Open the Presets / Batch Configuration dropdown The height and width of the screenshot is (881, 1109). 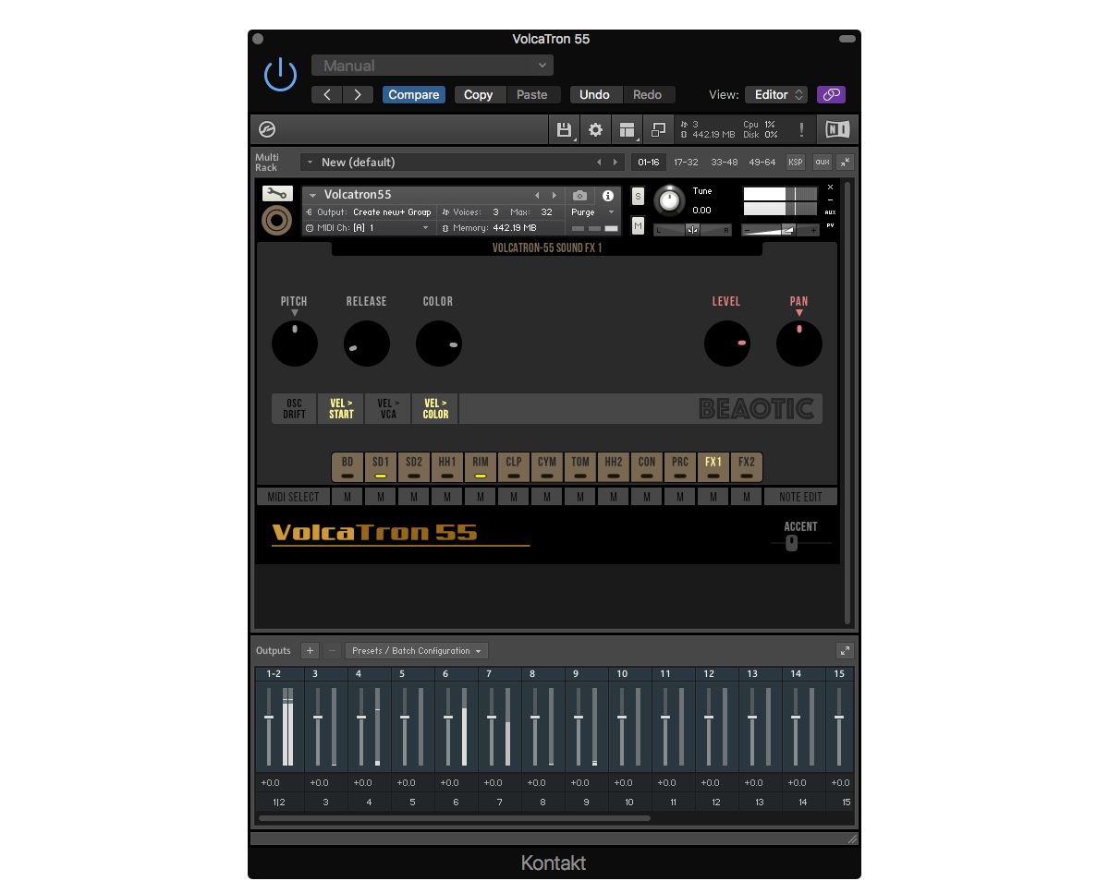[x=417, y=651]
